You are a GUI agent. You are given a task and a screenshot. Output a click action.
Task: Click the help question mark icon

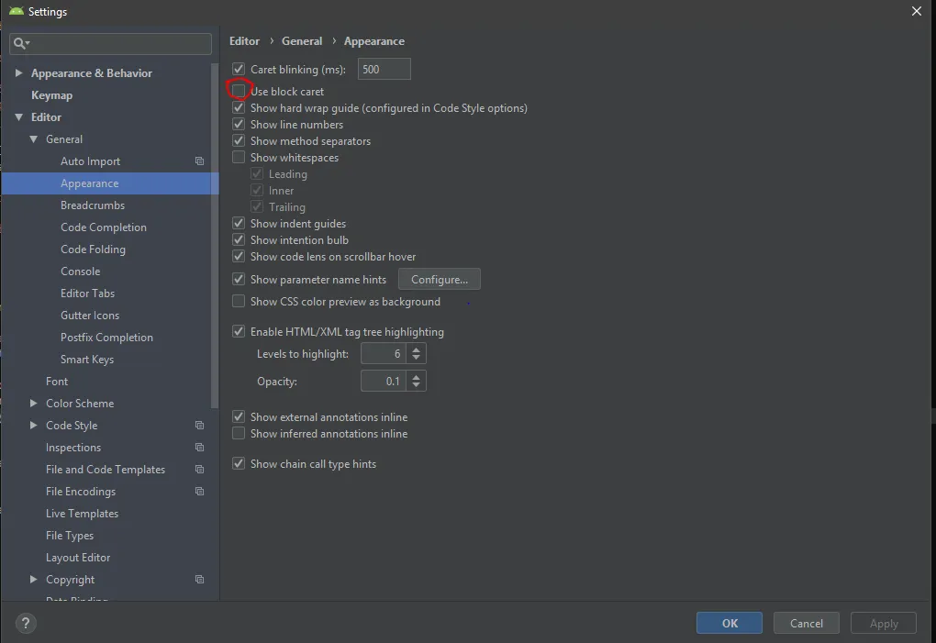click(x=26, y=624)
